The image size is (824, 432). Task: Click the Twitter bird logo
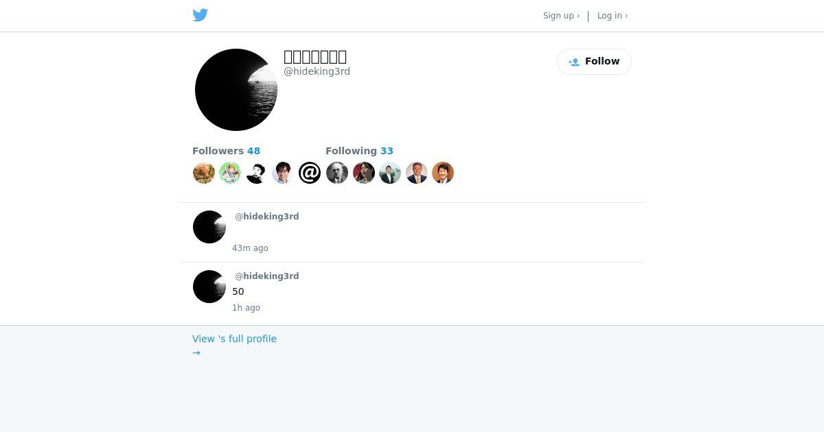(x=200, y=15)
